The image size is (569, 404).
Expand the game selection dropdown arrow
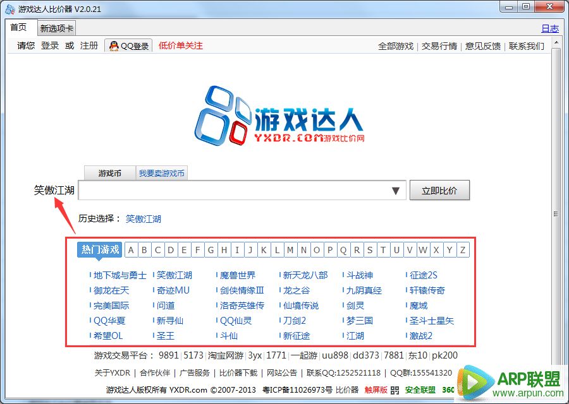coord(396,191)
